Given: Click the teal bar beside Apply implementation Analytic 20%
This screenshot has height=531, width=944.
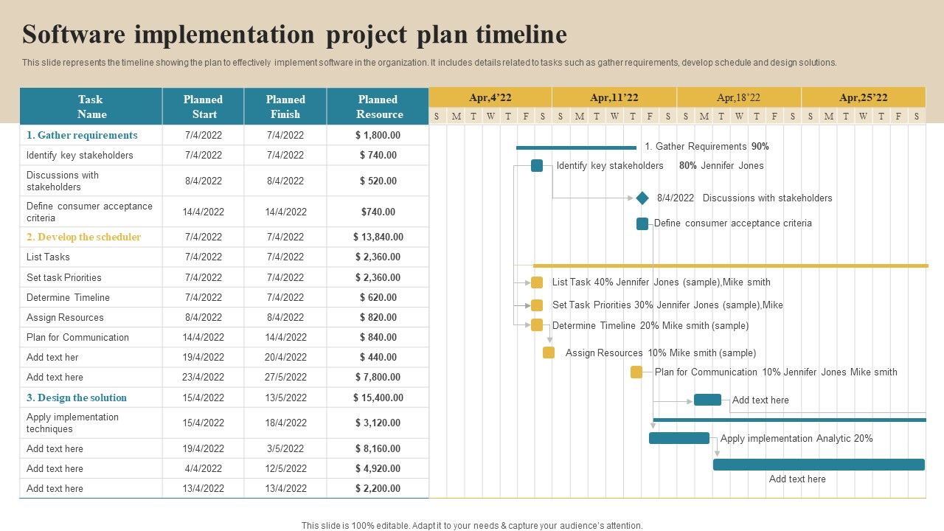Looking at the screenshot, I should (x=679, y=438).
